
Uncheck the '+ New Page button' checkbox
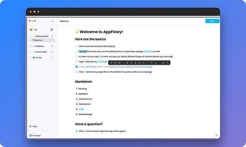coord(77,67)
